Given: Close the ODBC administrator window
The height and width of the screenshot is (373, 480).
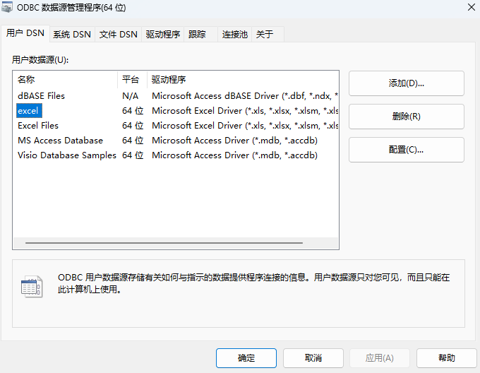Looking at the screenshot, I should click(x=471, y=7).
